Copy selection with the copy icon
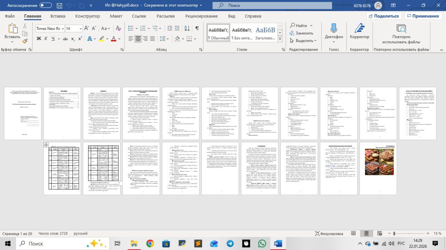This screenshot has width=446, height=250. (25, 33)
